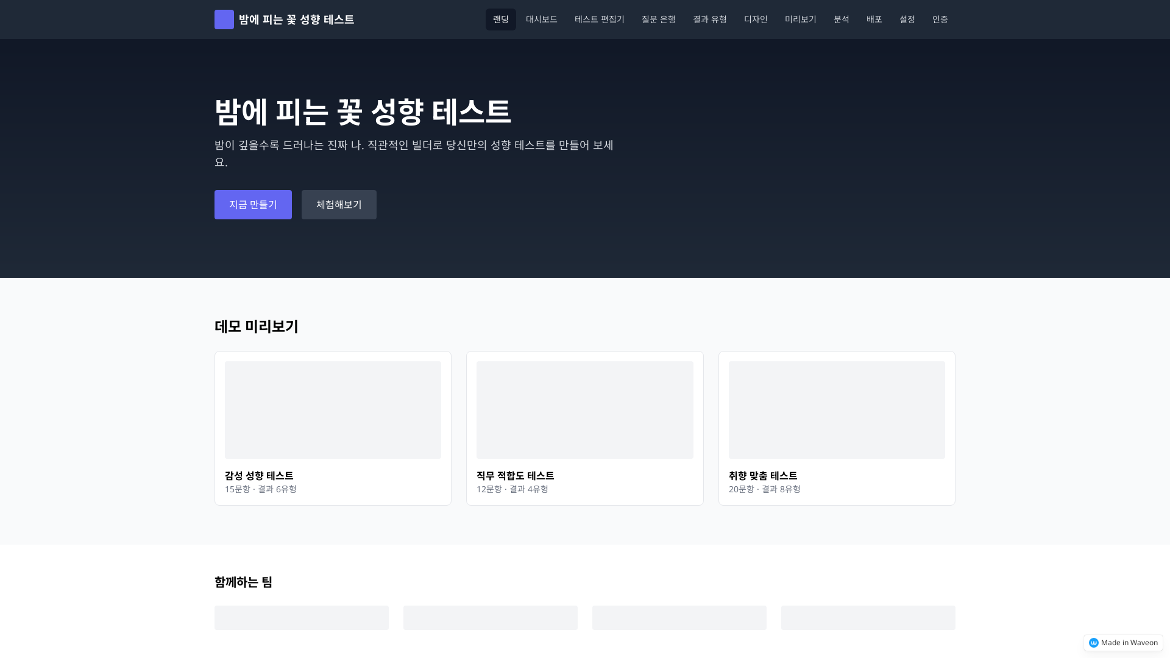Click the purple app logo icon
Image resolution: width=1170 pixels, height=658 pixels.
pyautogui.click(x=224, y=19)
